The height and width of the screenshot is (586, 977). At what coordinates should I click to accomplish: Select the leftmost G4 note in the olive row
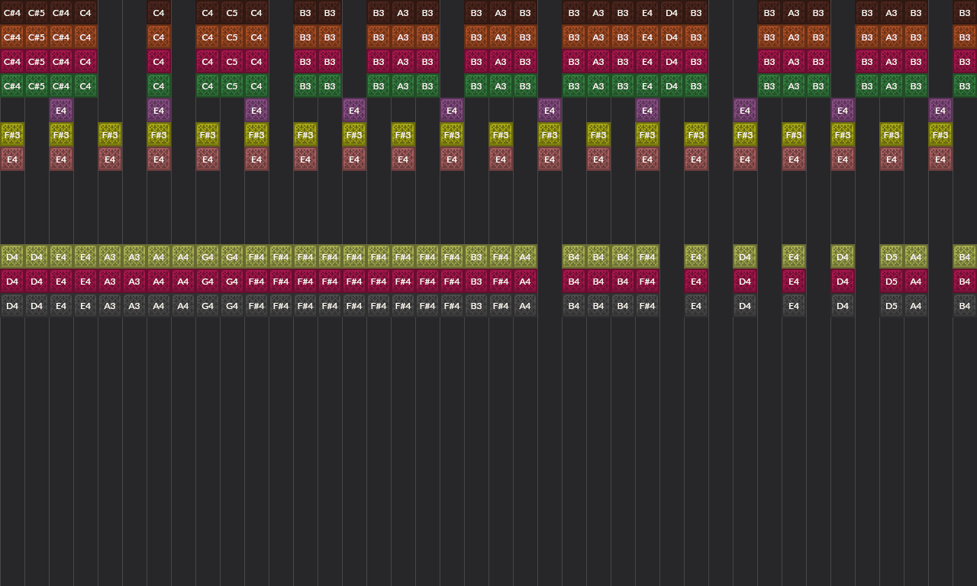[208, 257]
